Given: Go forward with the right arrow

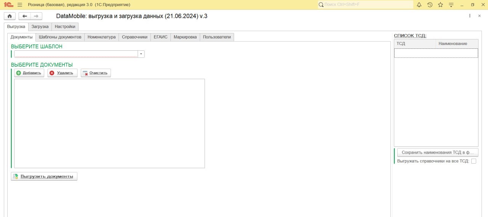Looking at the screenshot, I should pos(36,16).
